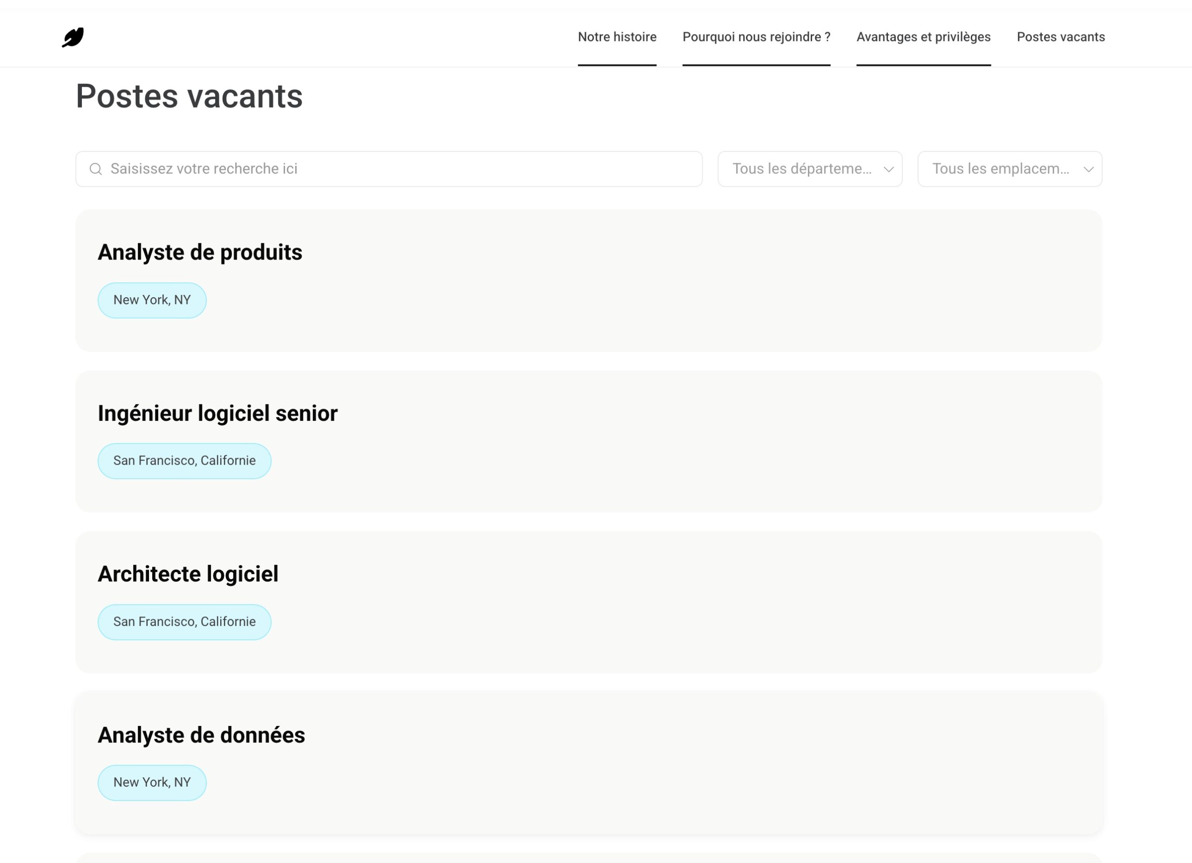This screenshot has height=863, width=1192.
Task: Click the locations dropdown chevron arrow
Action: [x=1088, y=169]
